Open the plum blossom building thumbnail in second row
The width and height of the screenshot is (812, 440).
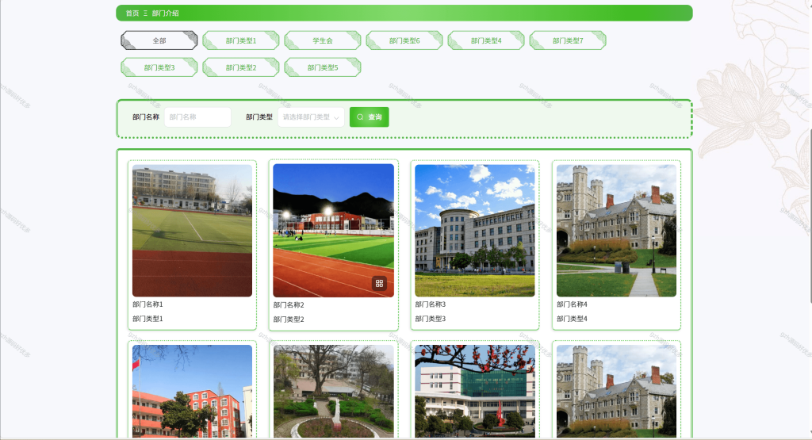click(x=475, y=392)
